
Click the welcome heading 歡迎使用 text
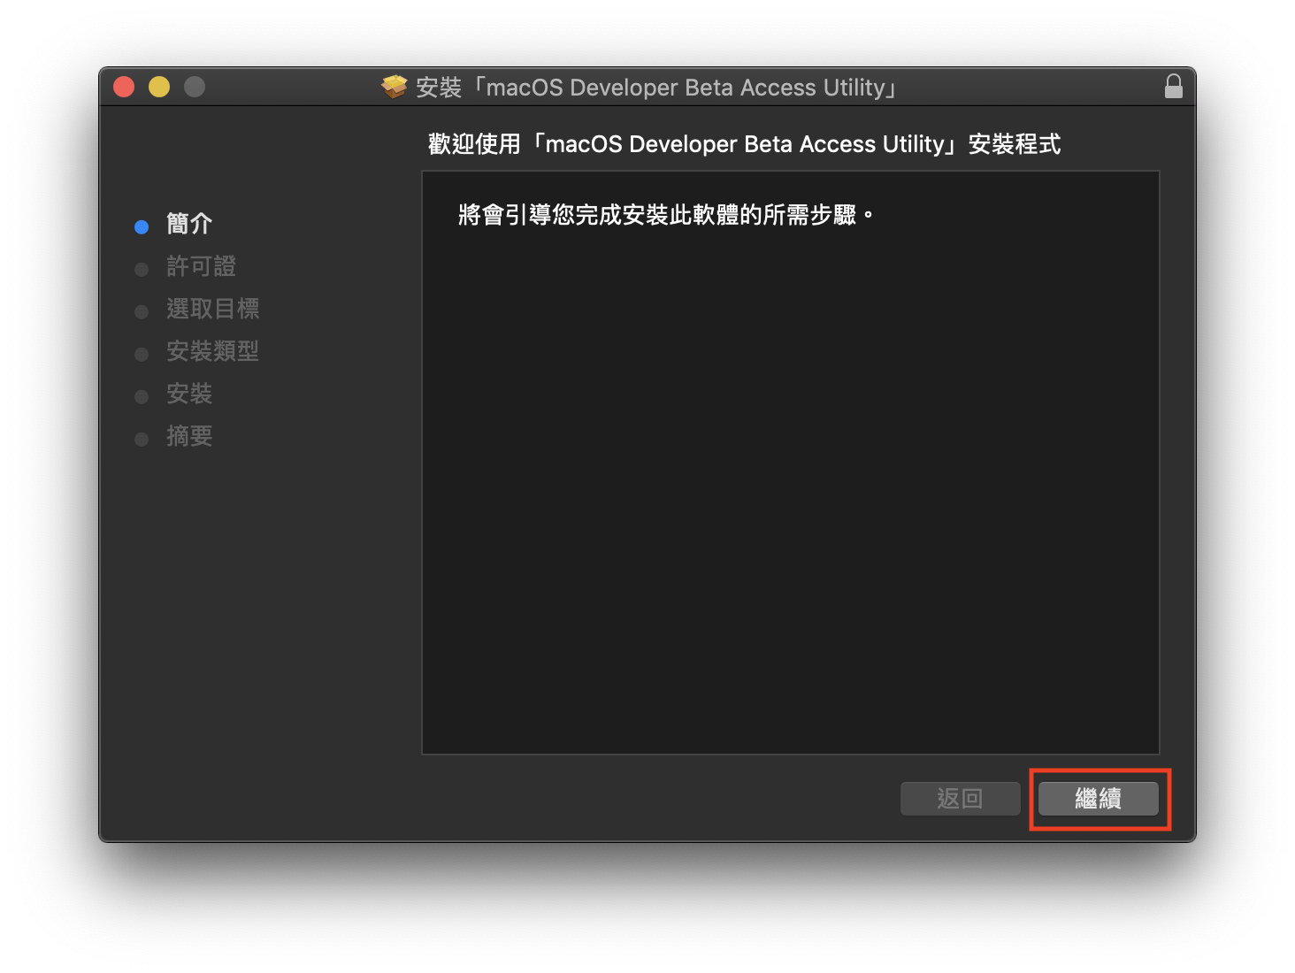(x=744, y=144)
